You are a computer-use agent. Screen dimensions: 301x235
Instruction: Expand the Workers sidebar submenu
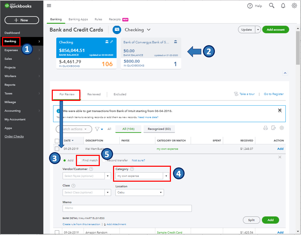(39, 76)
